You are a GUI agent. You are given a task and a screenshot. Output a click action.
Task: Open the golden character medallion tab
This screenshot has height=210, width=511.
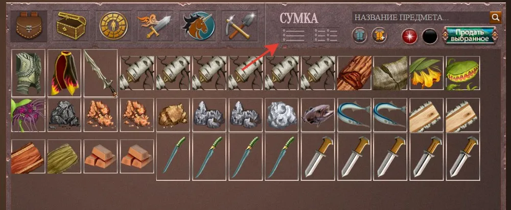pyautogui.click(x=113, y=26)
